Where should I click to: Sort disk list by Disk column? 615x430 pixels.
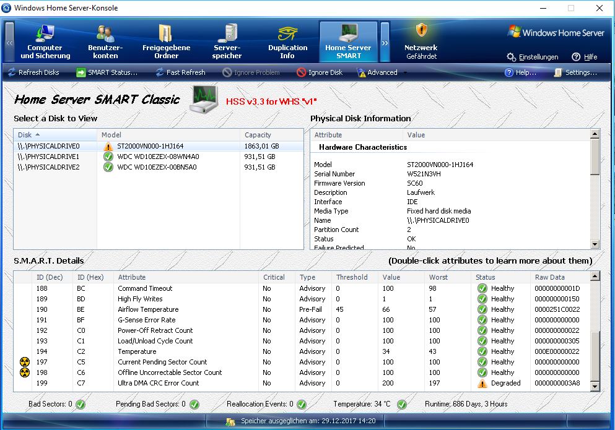(55, 135)
